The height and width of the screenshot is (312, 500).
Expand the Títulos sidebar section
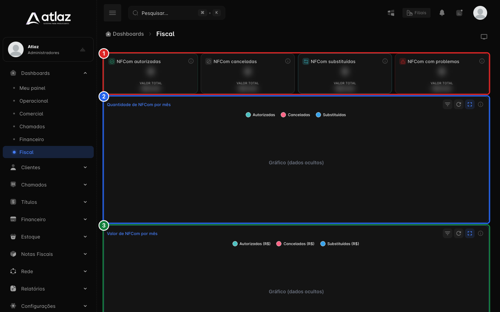[48, 202]
